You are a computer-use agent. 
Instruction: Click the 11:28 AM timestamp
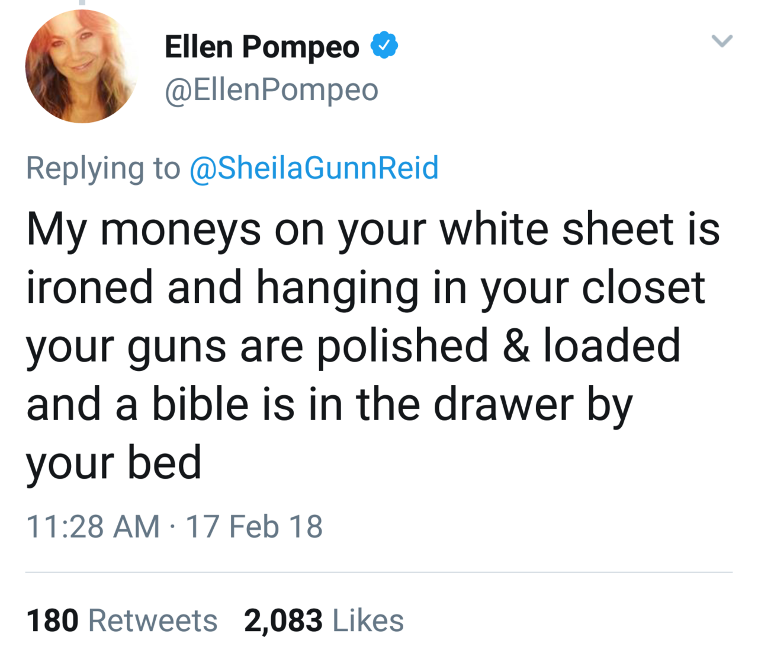(x=93, y=526)
